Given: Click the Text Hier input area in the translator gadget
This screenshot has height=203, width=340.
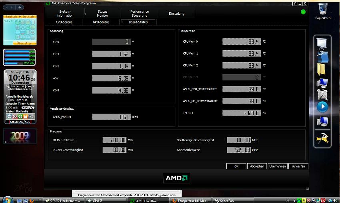Looking at the screenshot, I should coord(20,30).
